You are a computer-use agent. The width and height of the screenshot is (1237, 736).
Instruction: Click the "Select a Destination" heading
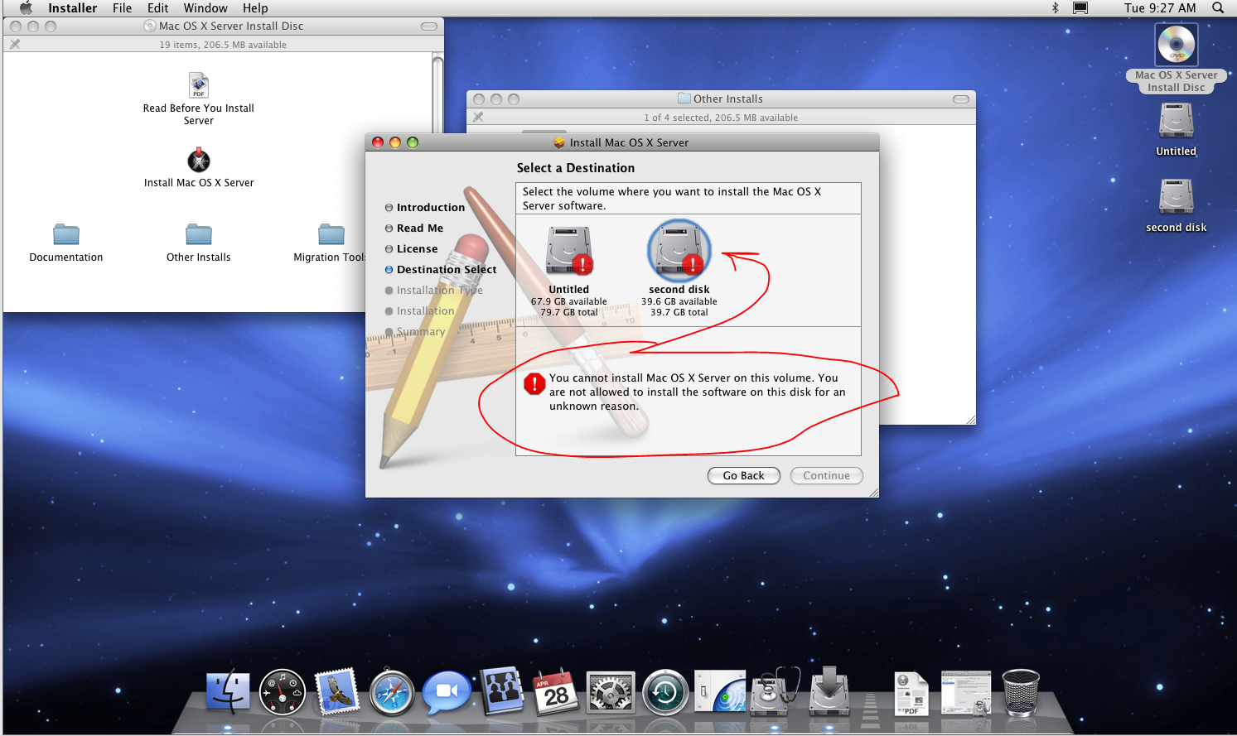click(576, 168)
